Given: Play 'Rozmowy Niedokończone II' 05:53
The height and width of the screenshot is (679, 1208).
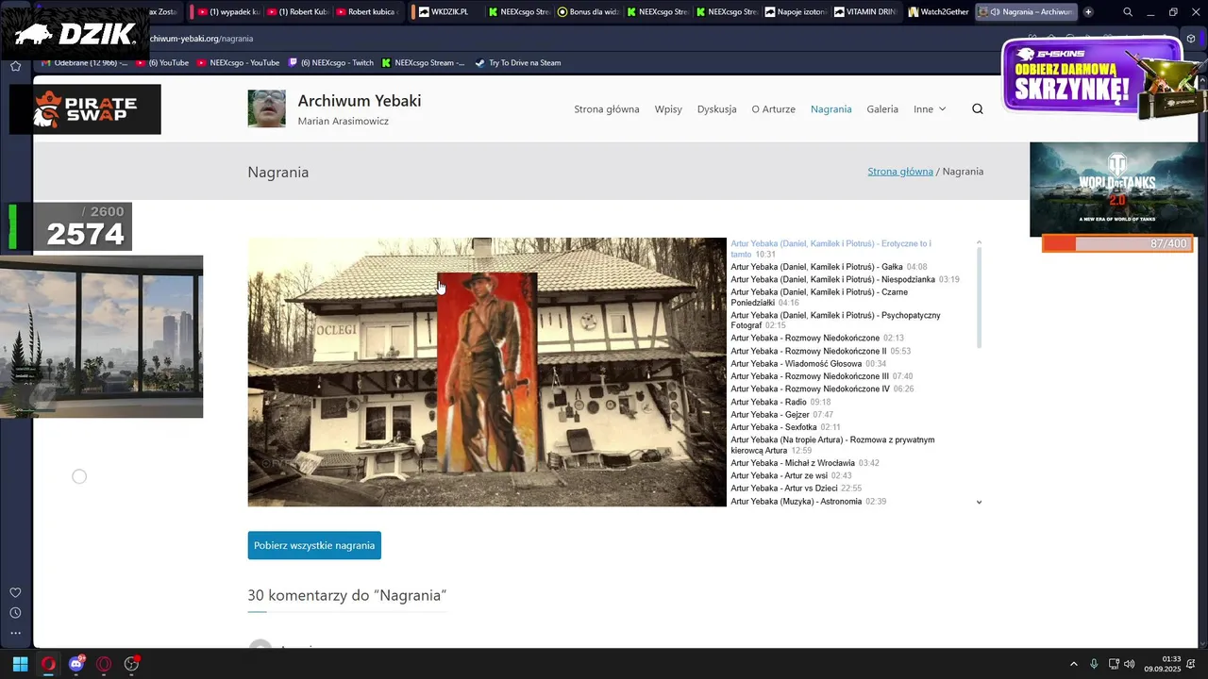Looking at the screenshot, I should (x=820, y=351).
